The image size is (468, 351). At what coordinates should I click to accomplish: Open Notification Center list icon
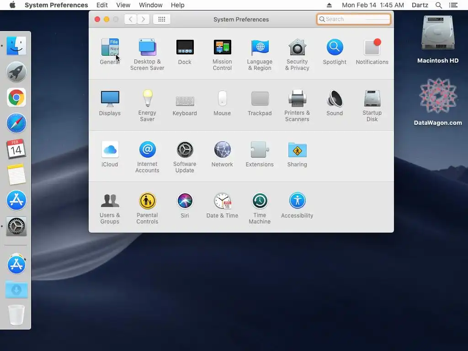453,5
